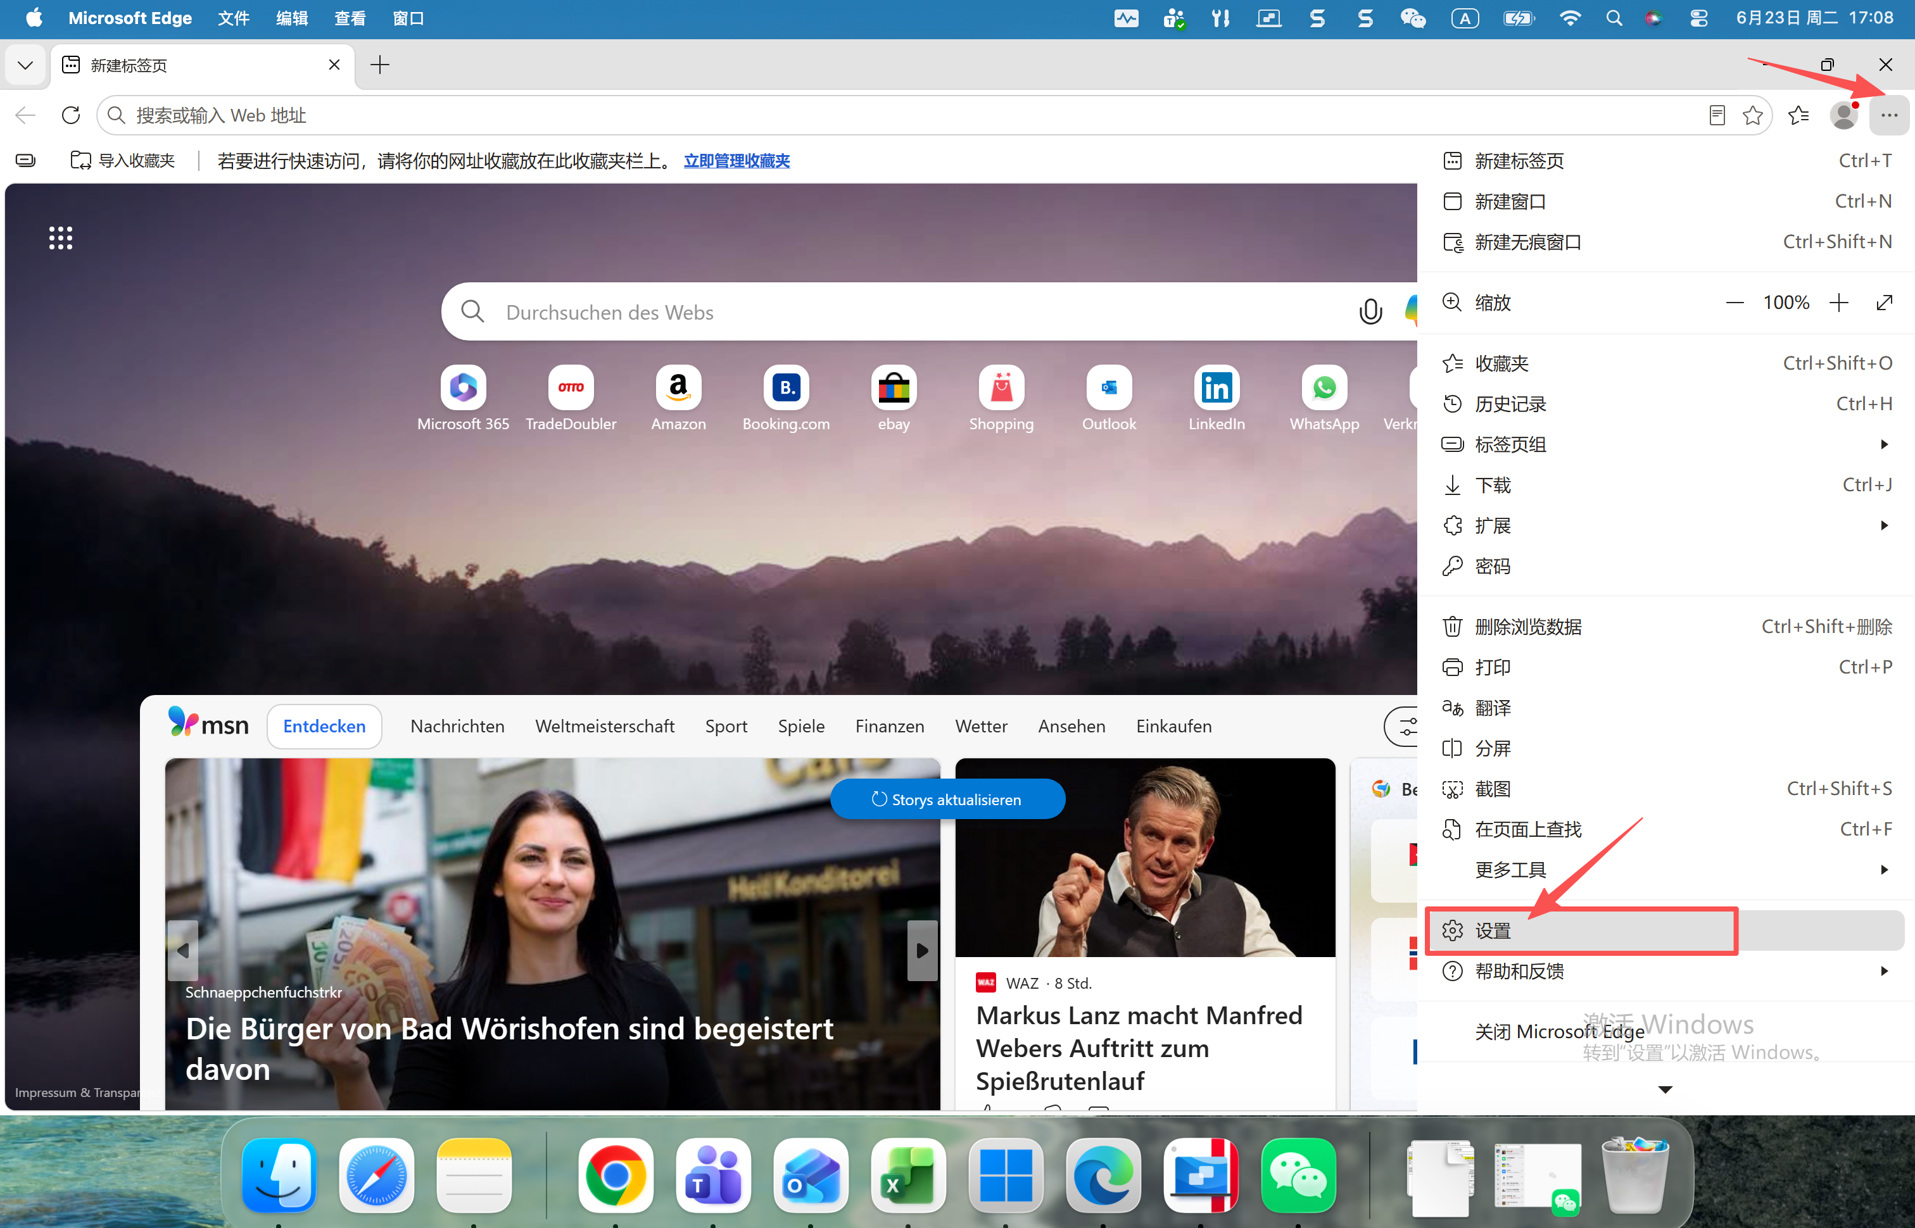Open the new tab plus button
Screen dimensions: 1915x1228
[380, 65]
